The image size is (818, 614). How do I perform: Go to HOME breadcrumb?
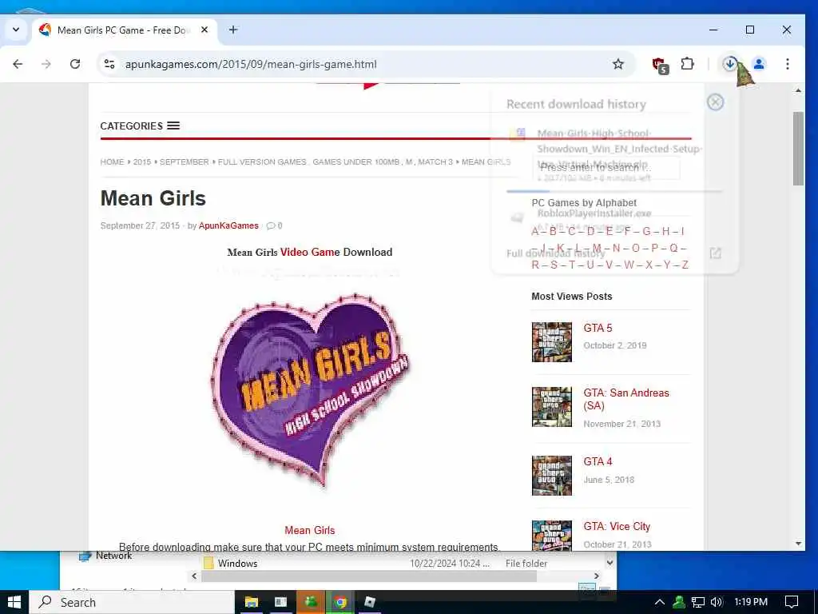click(x=112, y=161)
